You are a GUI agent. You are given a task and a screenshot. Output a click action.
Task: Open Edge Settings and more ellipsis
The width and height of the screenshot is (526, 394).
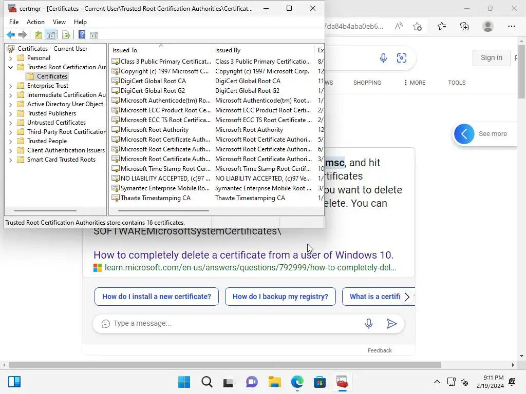point(511,26)
